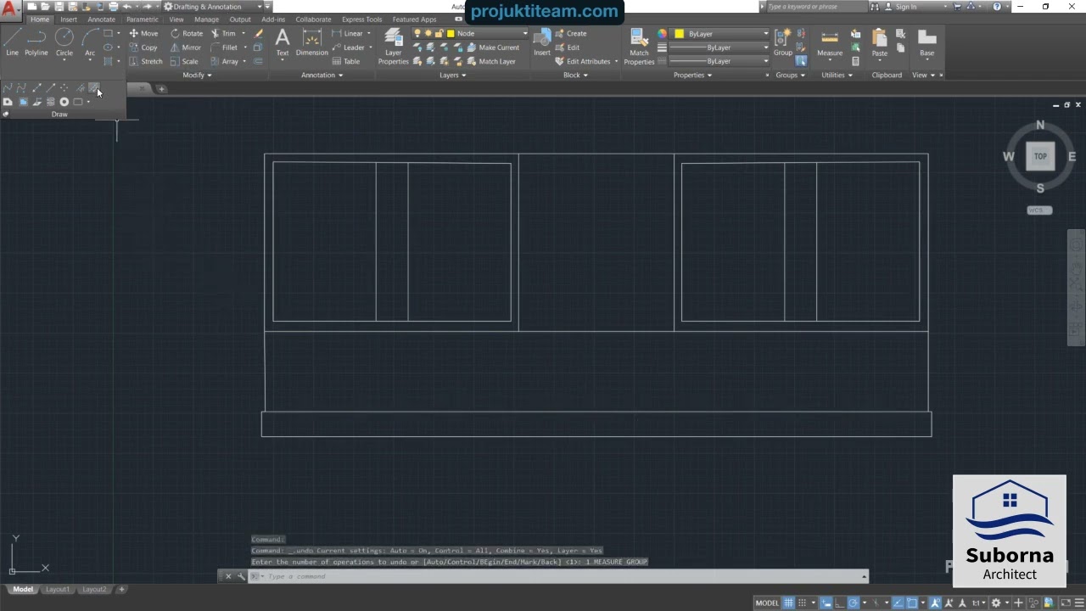Select the Text annotation tool
The image size is (1086, 611).
(283, 42)
